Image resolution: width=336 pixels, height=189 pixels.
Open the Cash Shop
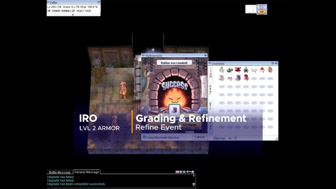(262, 9)
